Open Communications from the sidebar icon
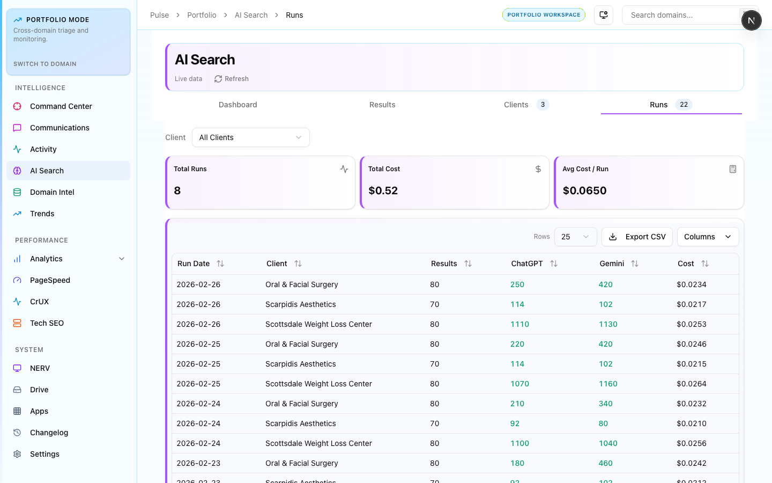Viewport: 772px width, 483px height. point(17,128)
